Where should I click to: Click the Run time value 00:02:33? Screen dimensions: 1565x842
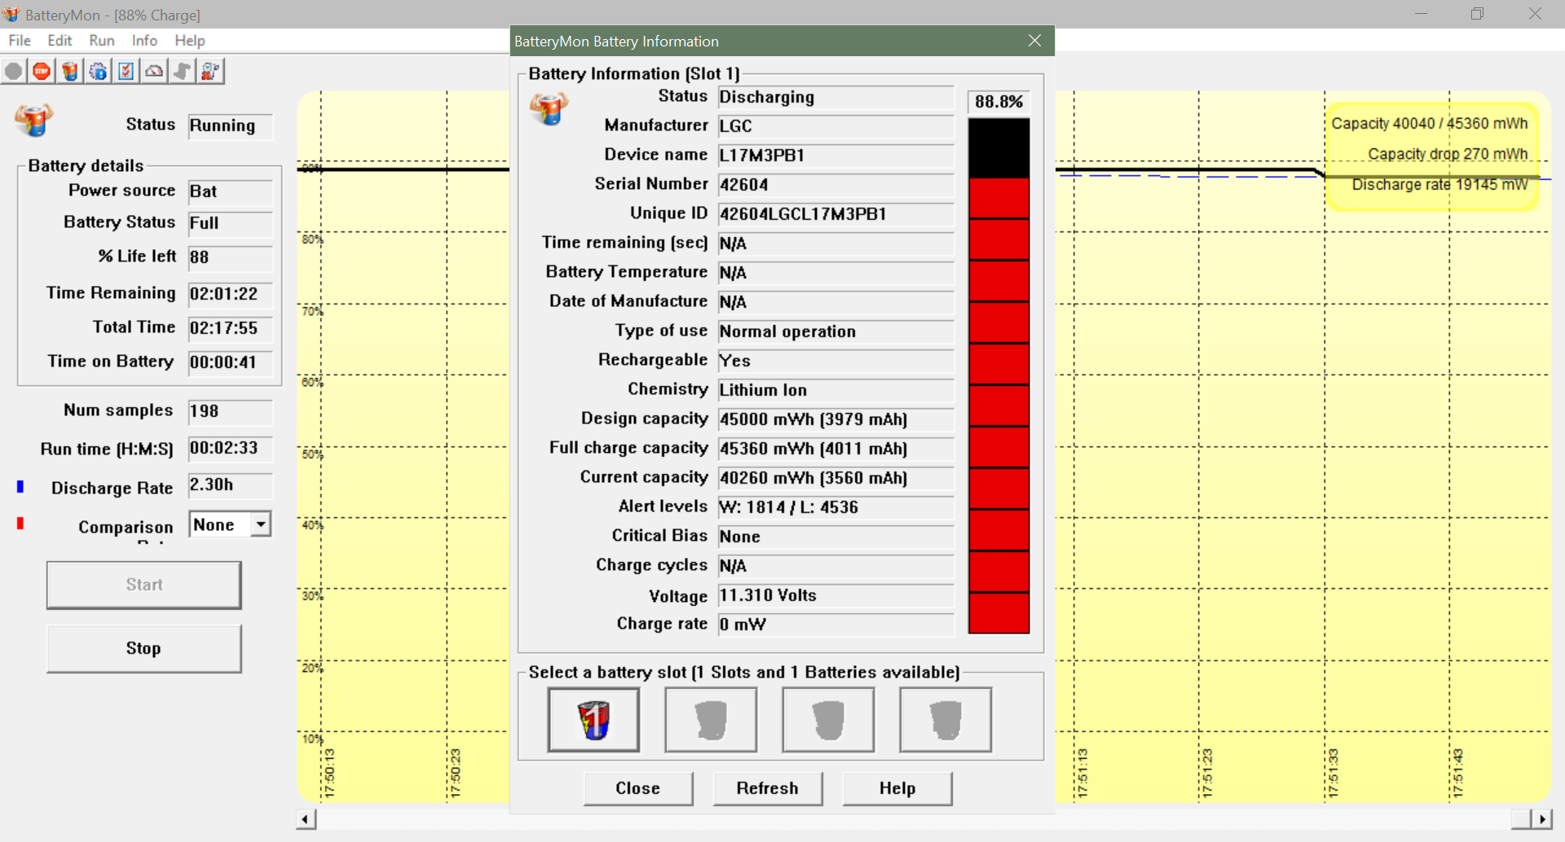tap(231, 449)
